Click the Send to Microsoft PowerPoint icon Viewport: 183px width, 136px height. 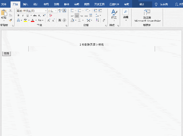click(147, 13)
